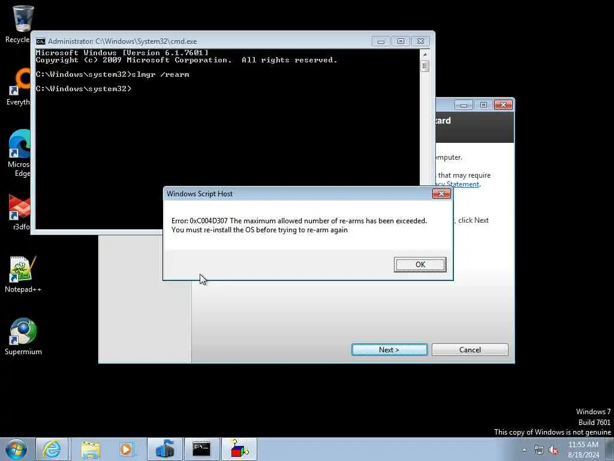Screen dimensions: 614x461
Task: Open the Notepad++ desktop shortcut
Action: pos(23,274)
